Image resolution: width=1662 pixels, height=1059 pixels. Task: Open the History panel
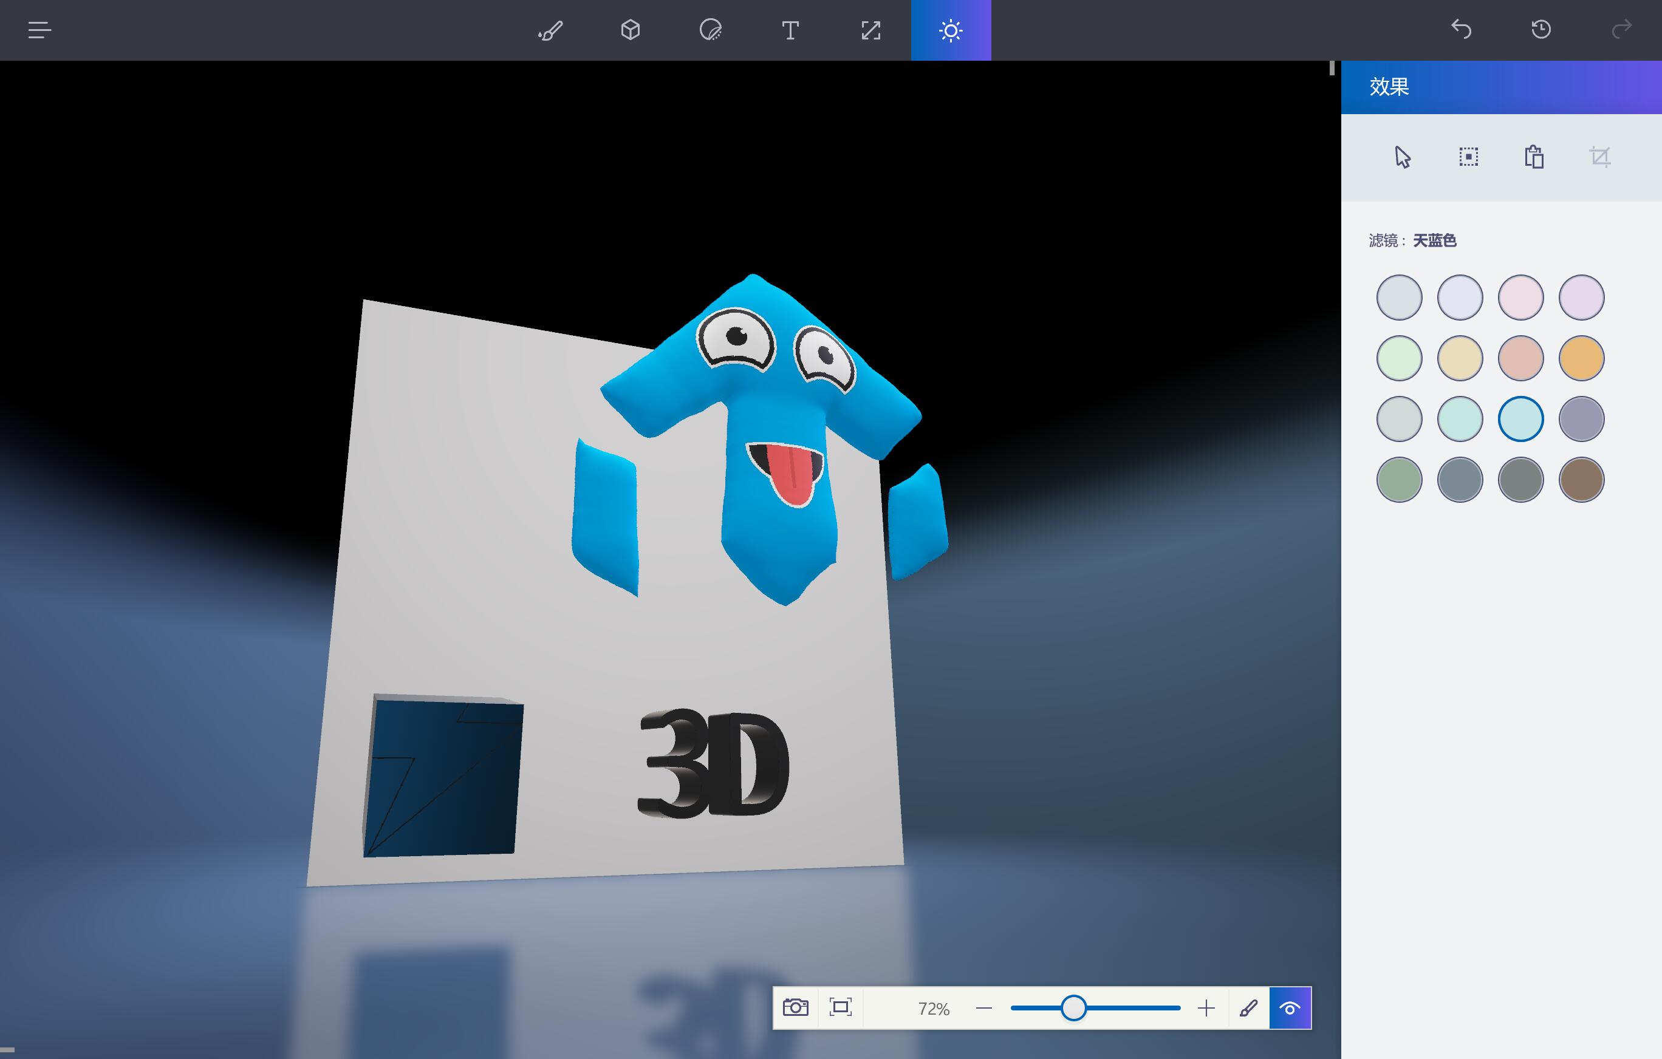pos(1541,30)
